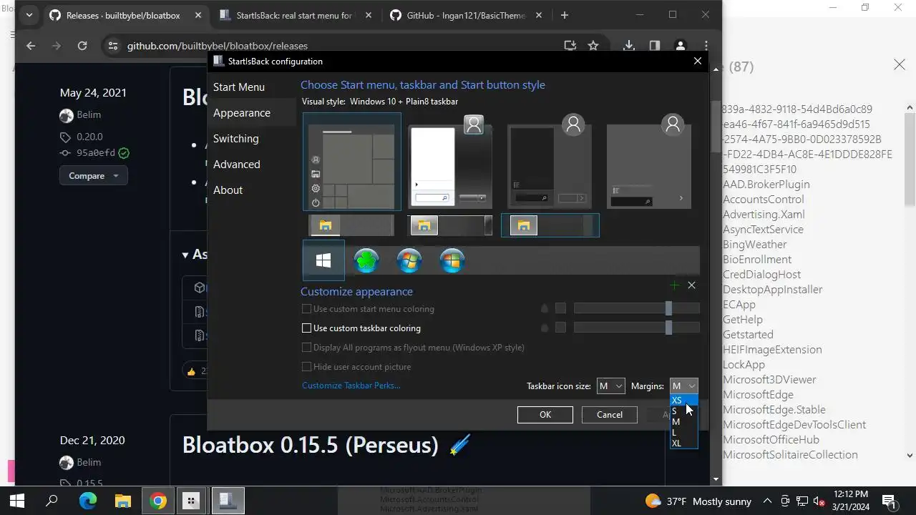Open the Switching settings section
The image size is (916, 515).
236,139
